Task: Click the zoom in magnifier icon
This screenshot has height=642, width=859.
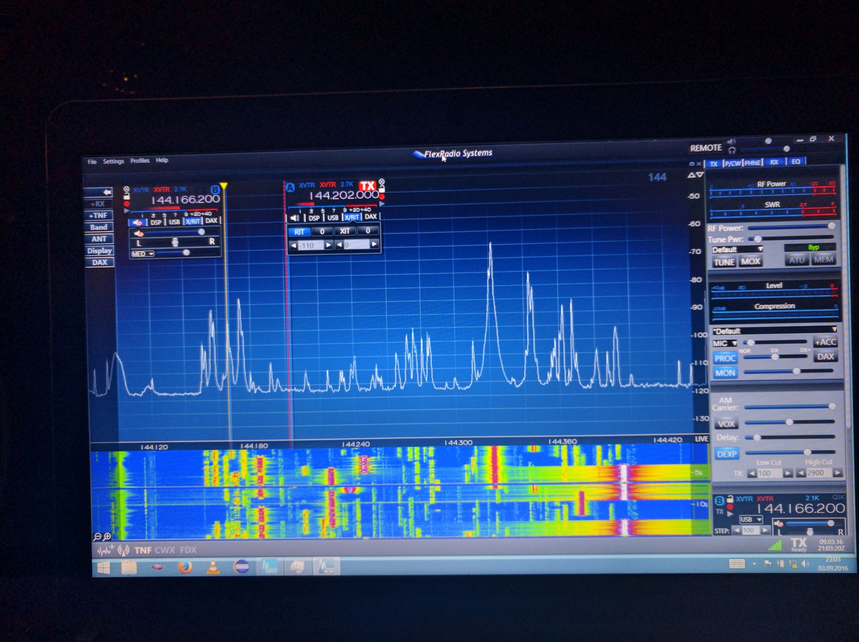Action: point(107,537)
